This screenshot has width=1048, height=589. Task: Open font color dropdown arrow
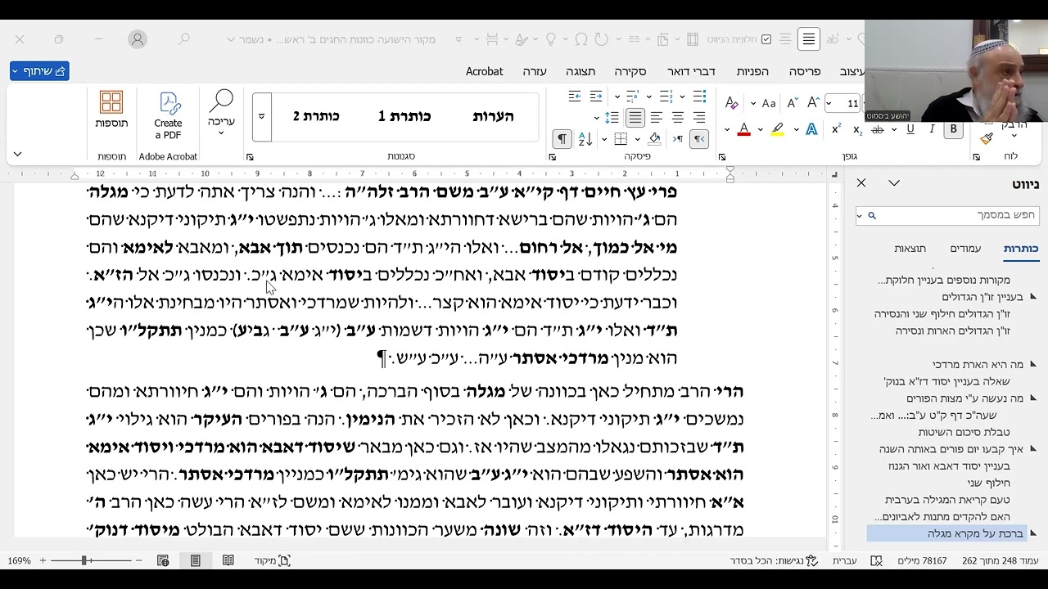point(727,129)
